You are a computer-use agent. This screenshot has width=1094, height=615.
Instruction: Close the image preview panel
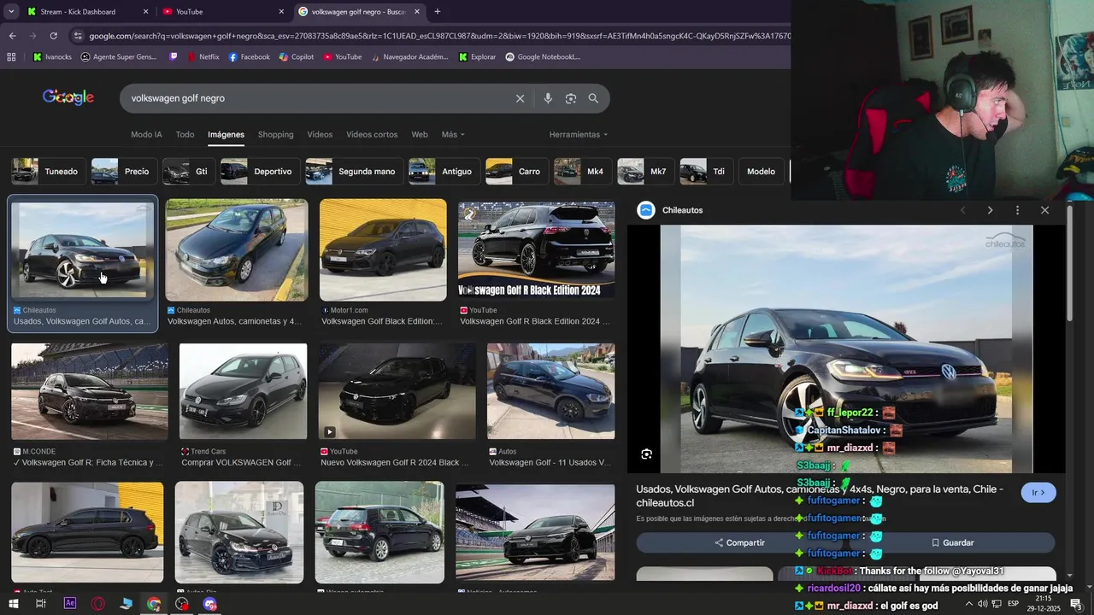coord(1044,210)
